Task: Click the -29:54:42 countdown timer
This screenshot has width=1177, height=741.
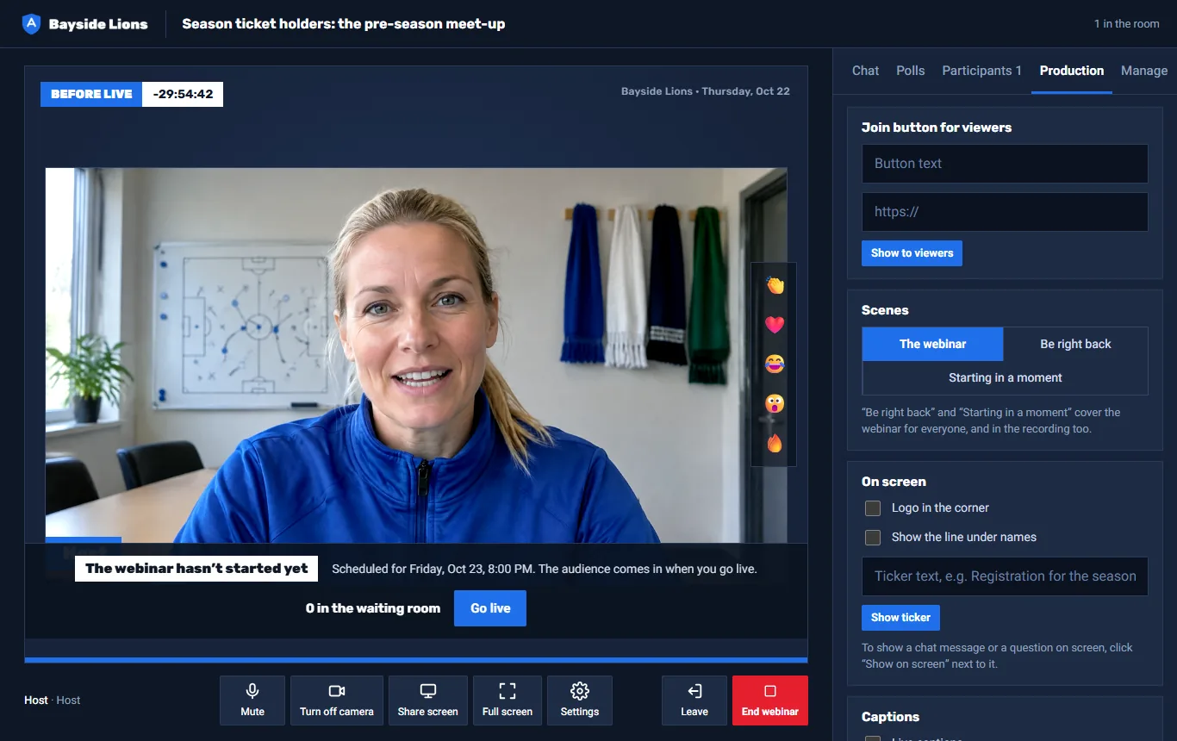Action: 183,94
